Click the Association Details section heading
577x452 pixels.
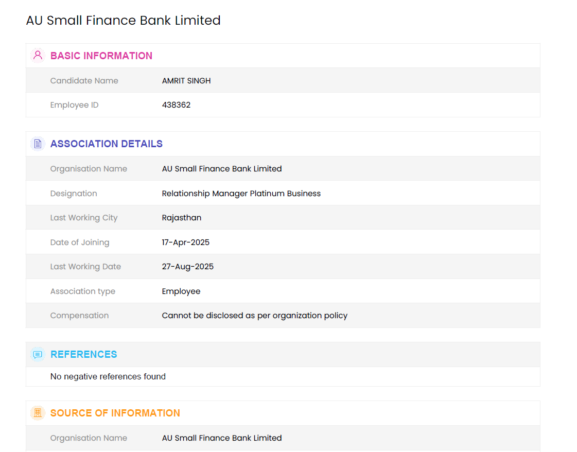[x=107, y=144]
